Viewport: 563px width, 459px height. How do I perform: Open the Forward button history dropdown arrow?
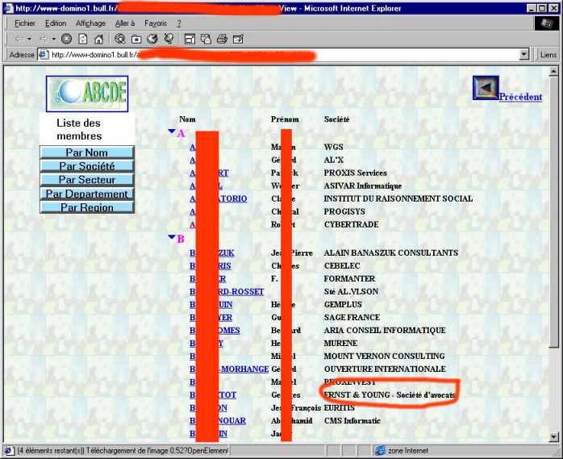pos(53,39)
